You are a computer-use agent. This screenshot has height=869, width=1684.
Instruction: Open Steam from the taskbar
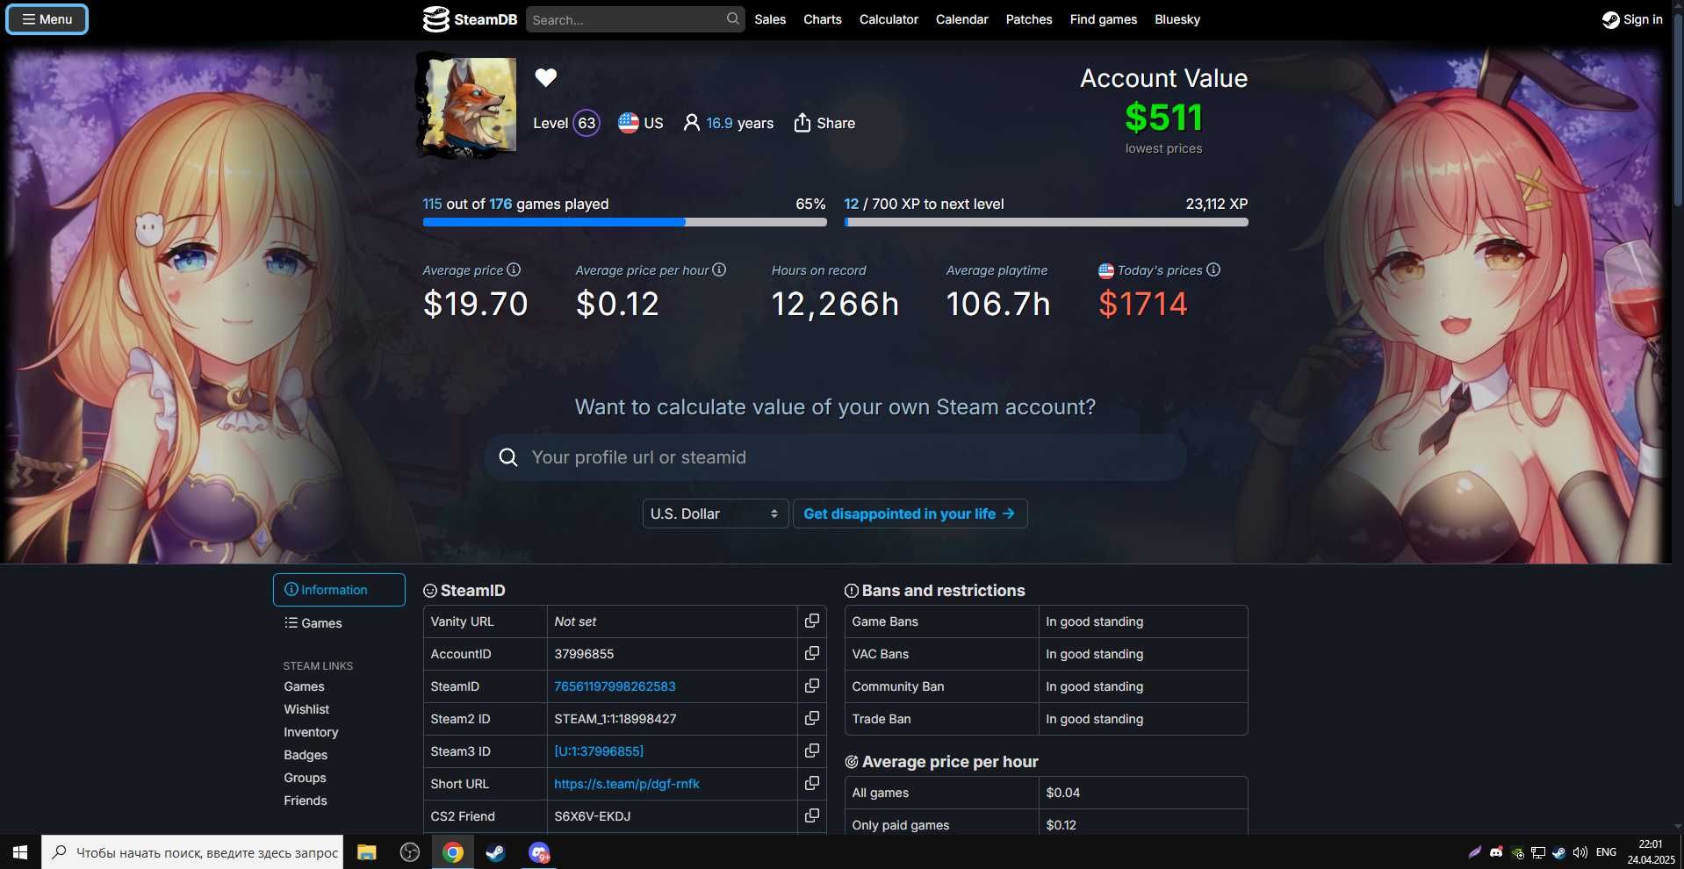(x=496, y=852)
